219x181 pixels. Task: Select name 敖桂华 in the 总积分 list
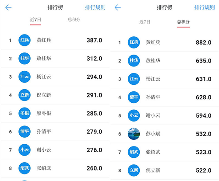coord(153,61)
